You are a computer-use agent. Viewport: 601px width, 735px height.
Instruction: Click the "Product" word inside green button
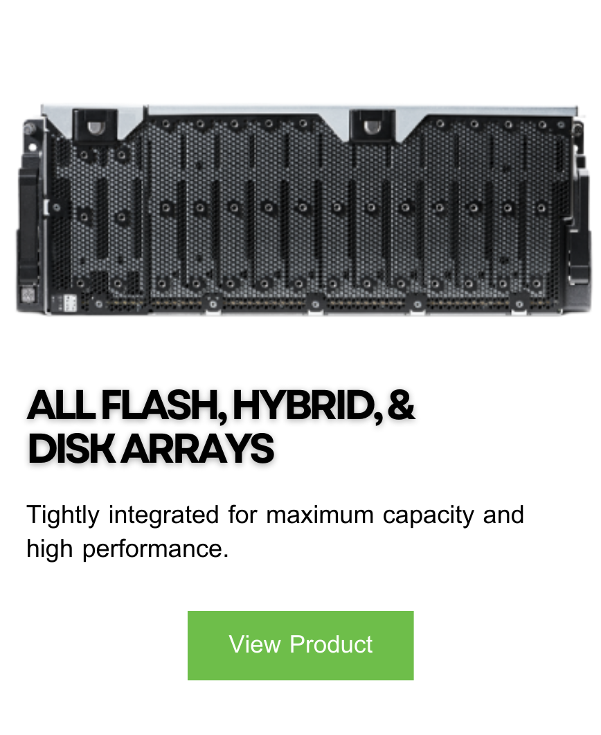[x=331, y=644]
